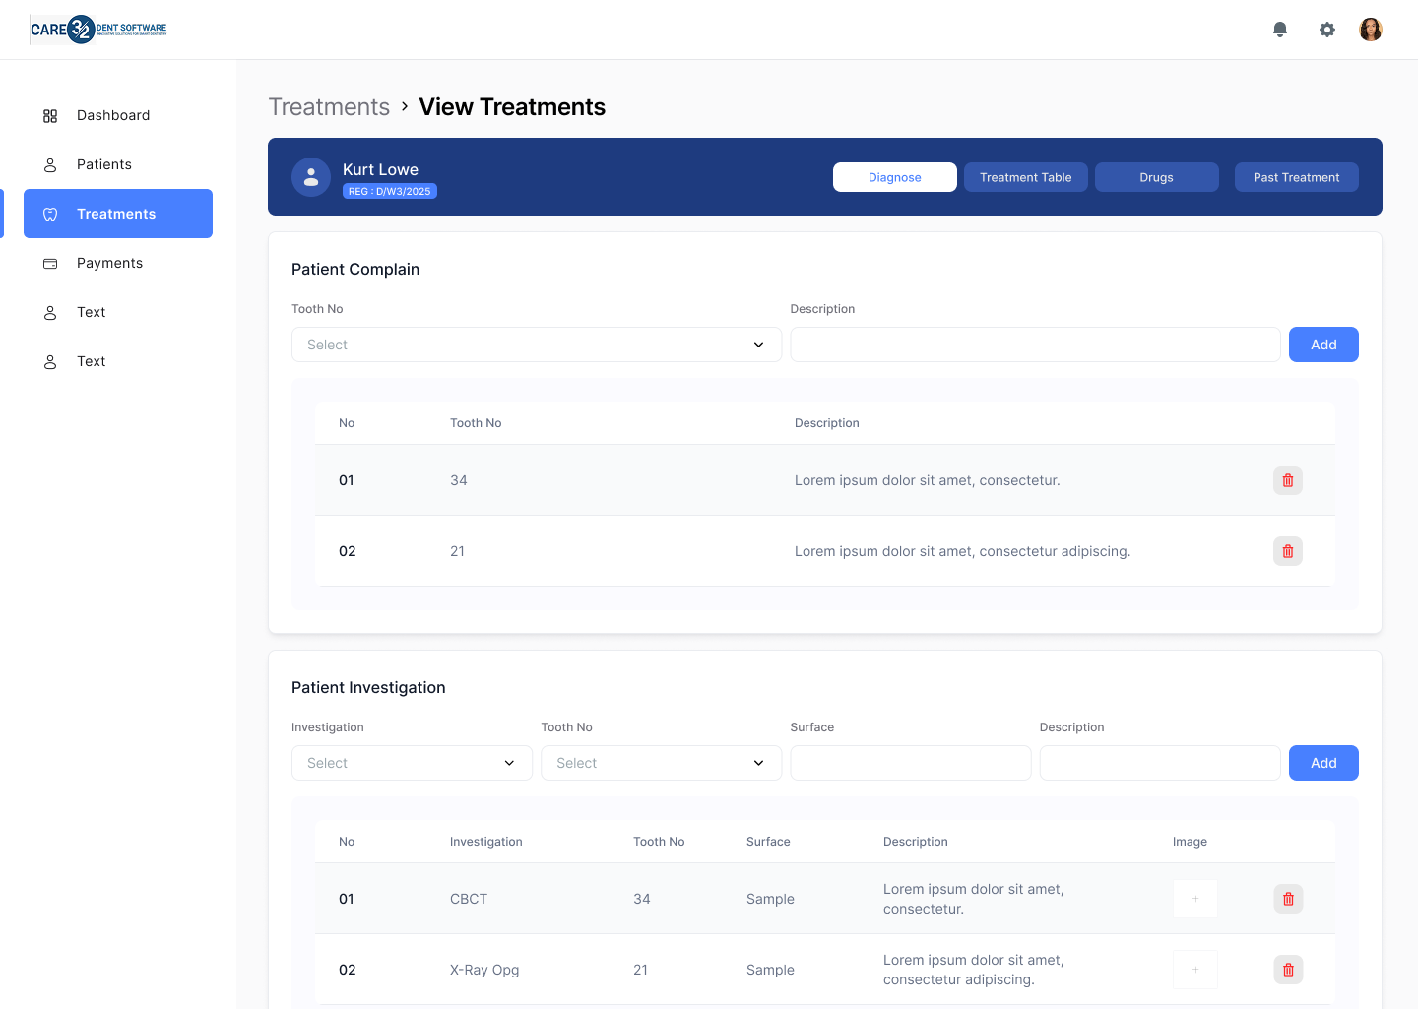Screen dimensions: 1418x1009
Task: Remove the X-Ray Opg investigation row
Action: 1288,970
